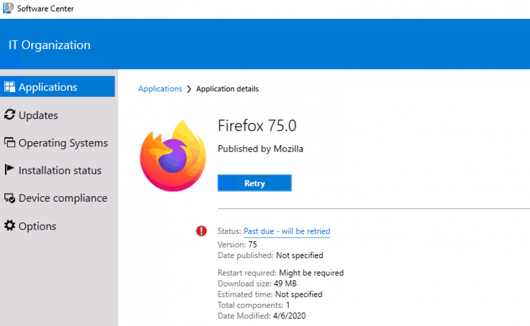530x326 pixels.
Task: Open the Installation status page
Action: click(60, 170)
